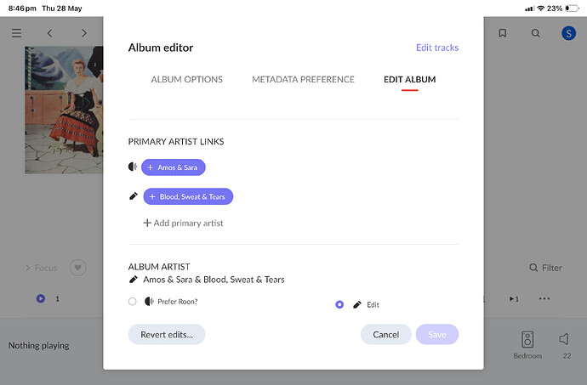Click Revert edits button

pyautogui.click(x=167, y=335)
